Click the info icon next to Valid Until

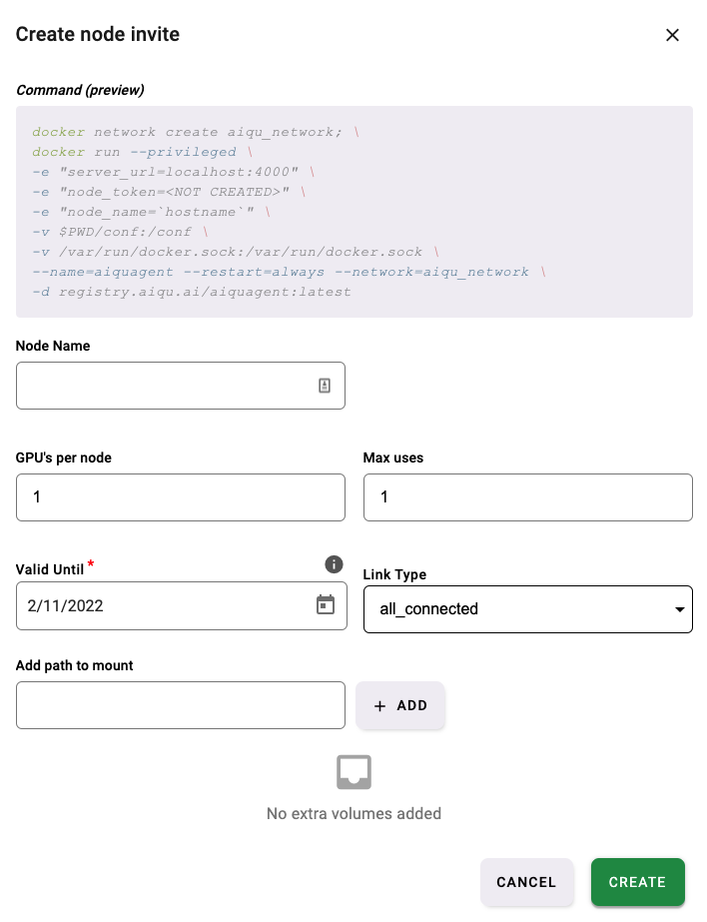tap(335, 564)
